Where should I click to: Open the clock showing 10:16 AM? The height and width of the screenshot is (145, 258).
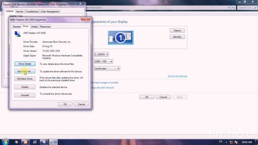(x=247, y=142)
